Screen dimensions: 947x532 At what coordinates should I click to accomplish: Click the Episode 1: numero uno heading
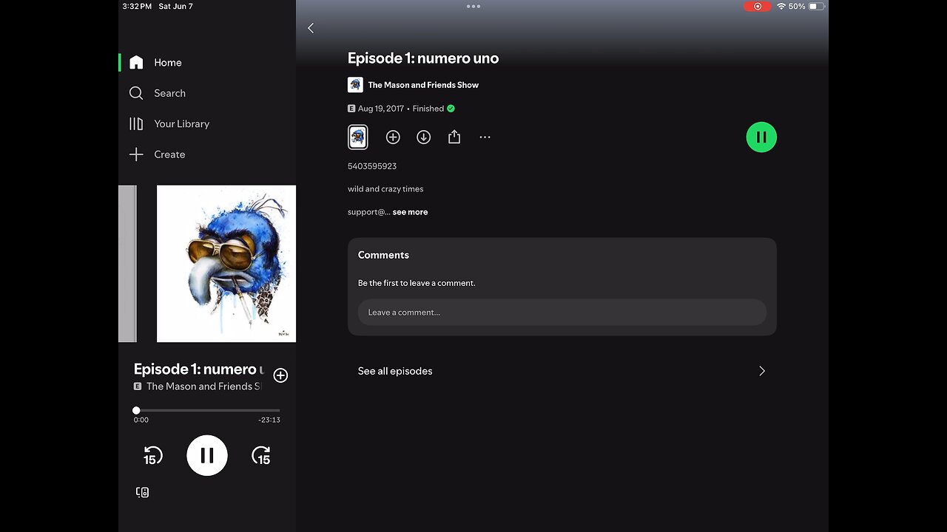[x=423, y=58]
